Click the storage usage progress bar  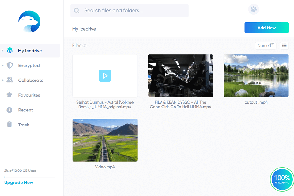[29, 177]
